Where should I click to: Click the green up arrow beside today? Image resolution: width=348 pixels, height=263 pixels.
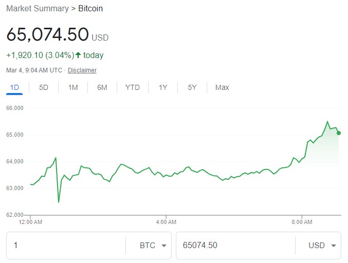[78, 55]
